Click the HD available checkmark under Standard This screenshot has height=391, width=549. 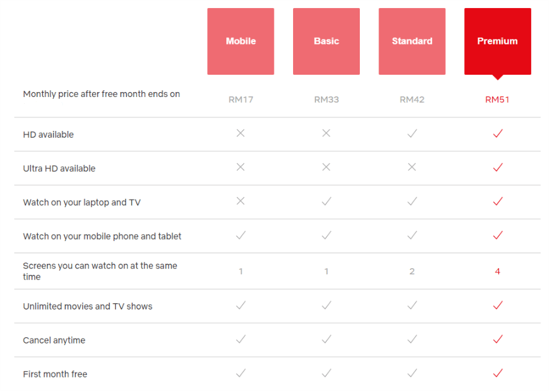coord(412,133)
